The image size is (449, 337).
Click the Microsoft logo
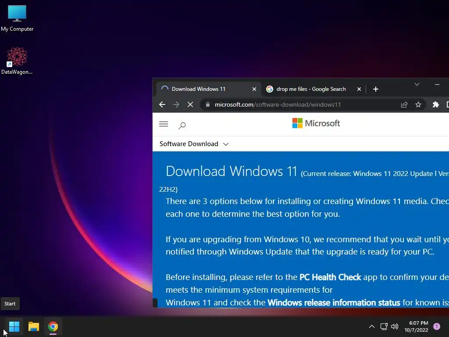316,123
